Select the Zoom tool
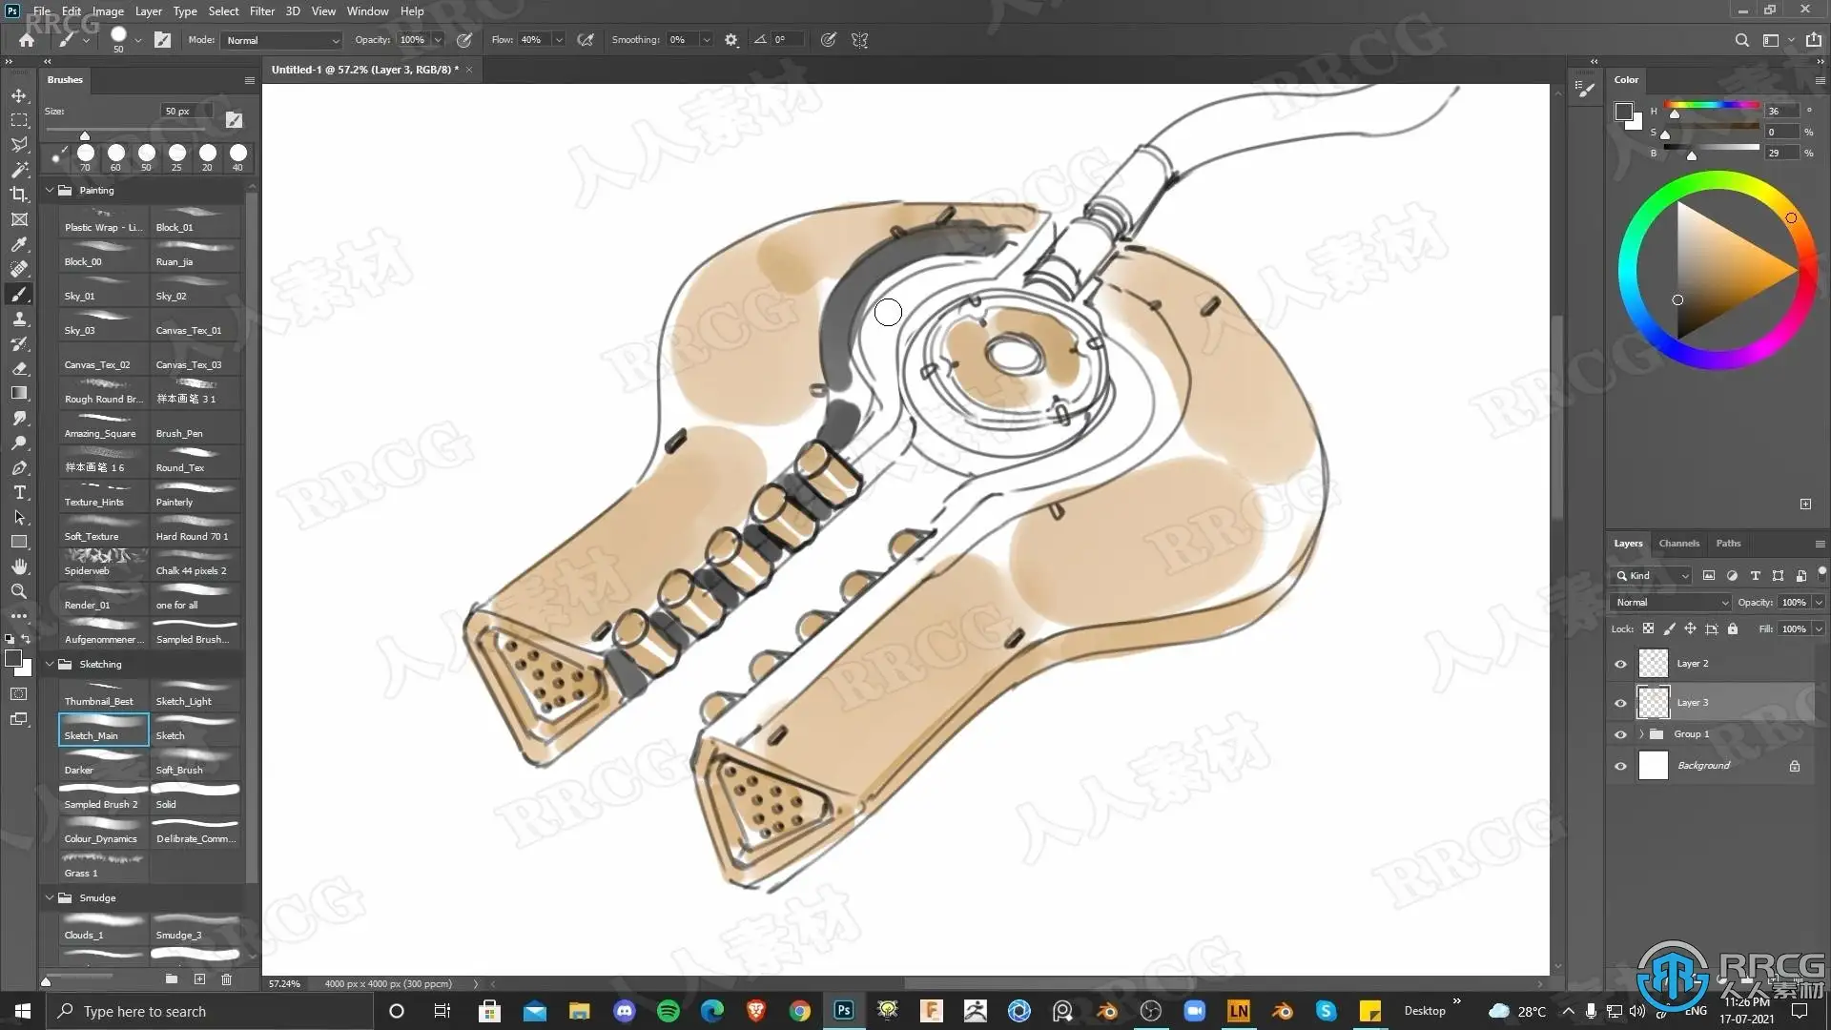The height and width of the screenshot is (1030, 1831). coord(19,591)
